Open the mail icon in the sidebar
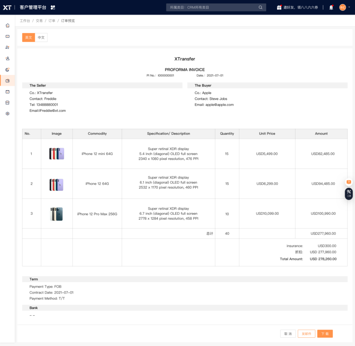 [8, 36]
